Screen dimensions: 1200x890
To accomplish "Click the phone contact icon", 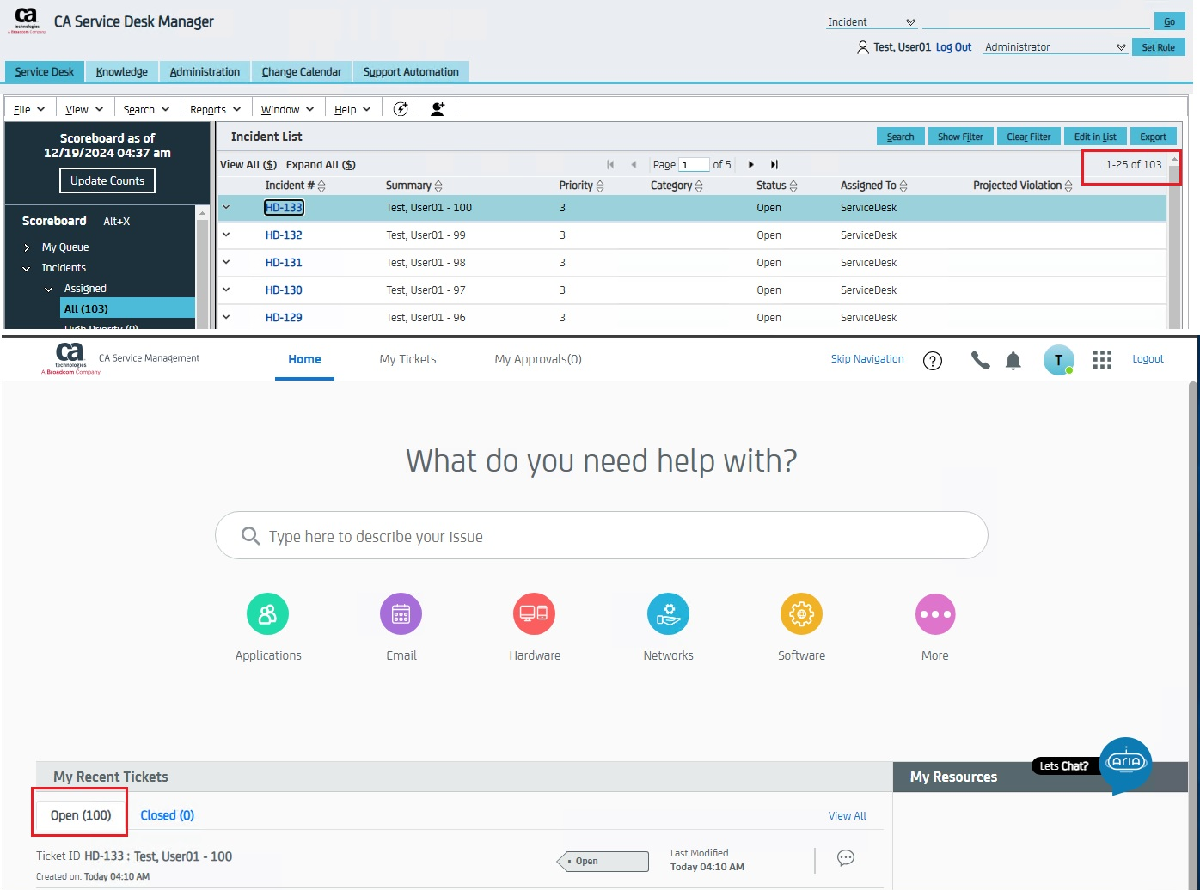I will (x=980, y=360).
